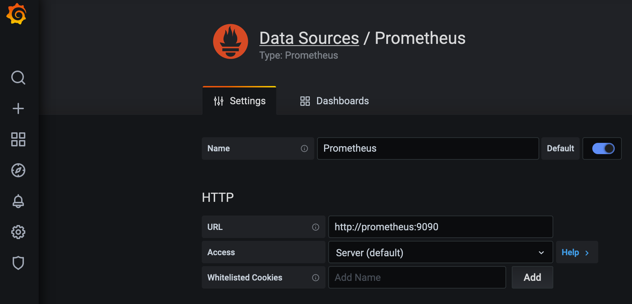The image size is (632, 304).
Task: Click the Type: Prometheus subtitle
Action: (x=298, y=55)
